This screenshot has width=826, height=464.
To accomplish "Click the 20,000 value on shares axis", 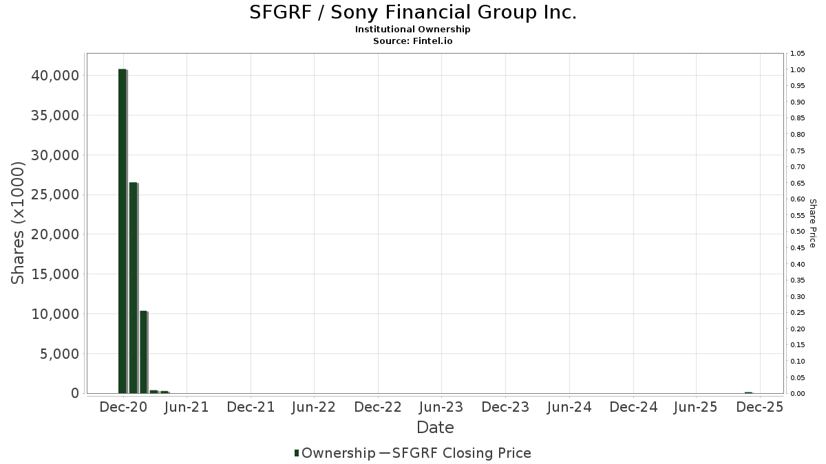I will 55,234.
